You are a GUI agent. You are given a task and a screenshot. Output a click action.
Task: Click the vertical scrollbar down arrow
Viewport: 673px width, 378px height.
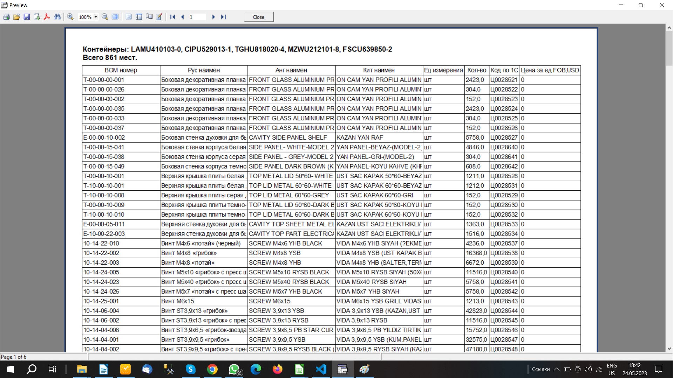click(669, 348)
